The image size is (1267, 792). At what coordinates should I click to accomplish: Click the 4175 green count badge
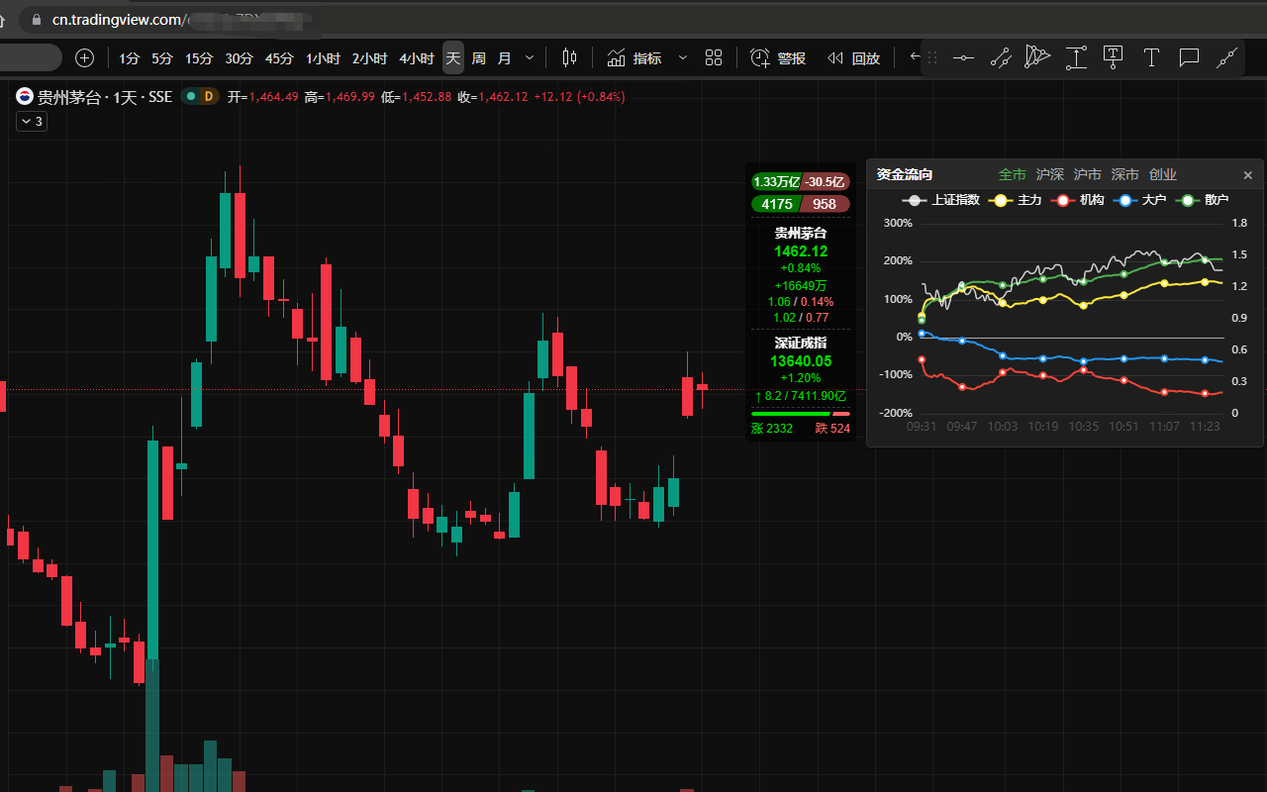pyautogui.click(x=776, y=204)
